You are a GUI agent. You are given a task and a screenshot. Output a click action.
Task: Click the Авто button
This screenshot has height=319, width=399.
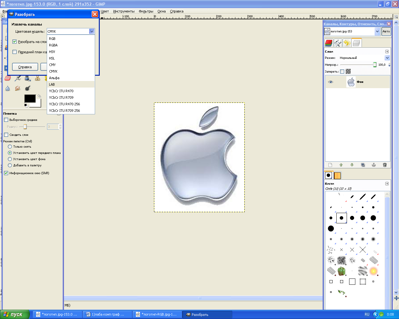pos(386,31)
